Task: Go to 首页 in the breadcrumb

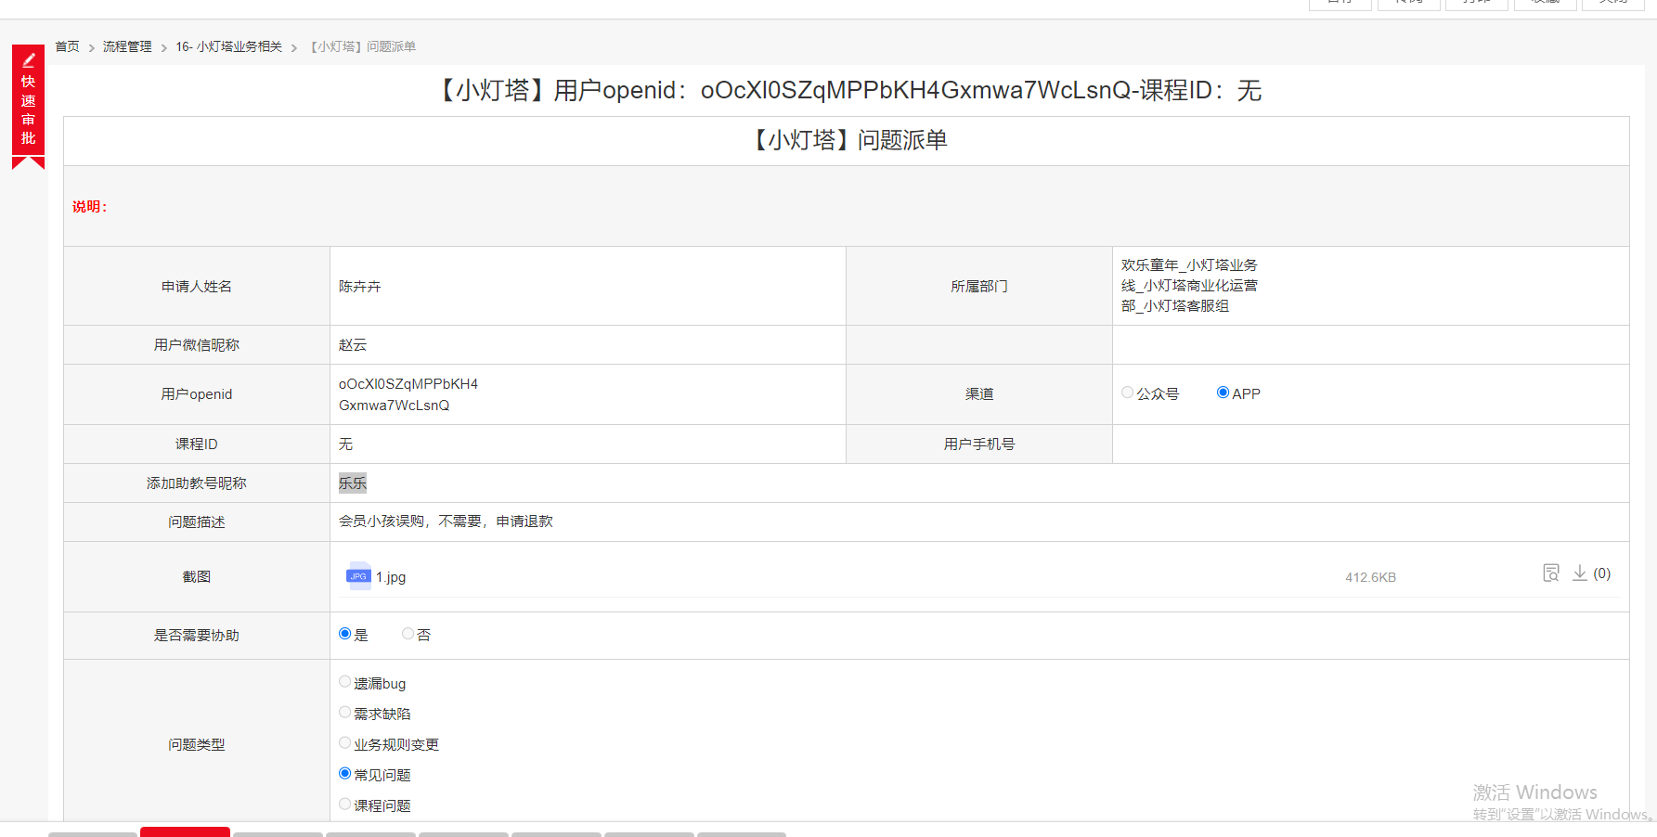Action: coord(67,46)
